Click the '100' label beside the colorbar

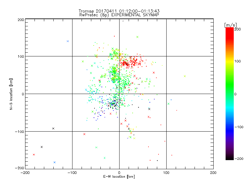(238, 61)
